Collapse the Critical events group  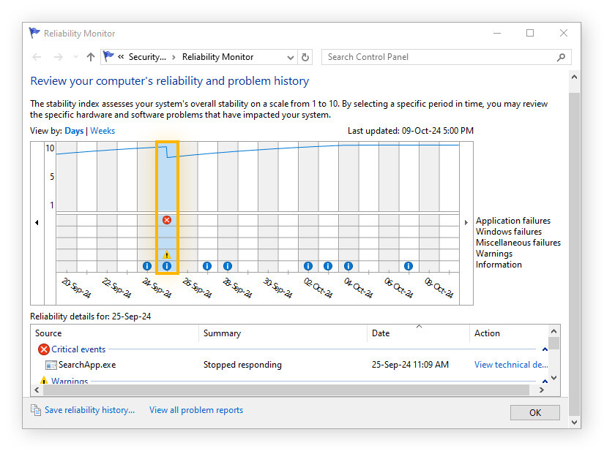pos(545,350)
